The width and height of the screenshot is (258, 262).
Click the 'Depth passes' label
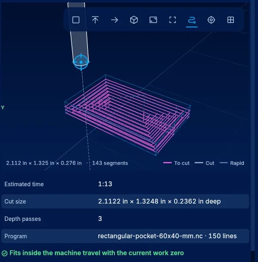pos(23,219)
